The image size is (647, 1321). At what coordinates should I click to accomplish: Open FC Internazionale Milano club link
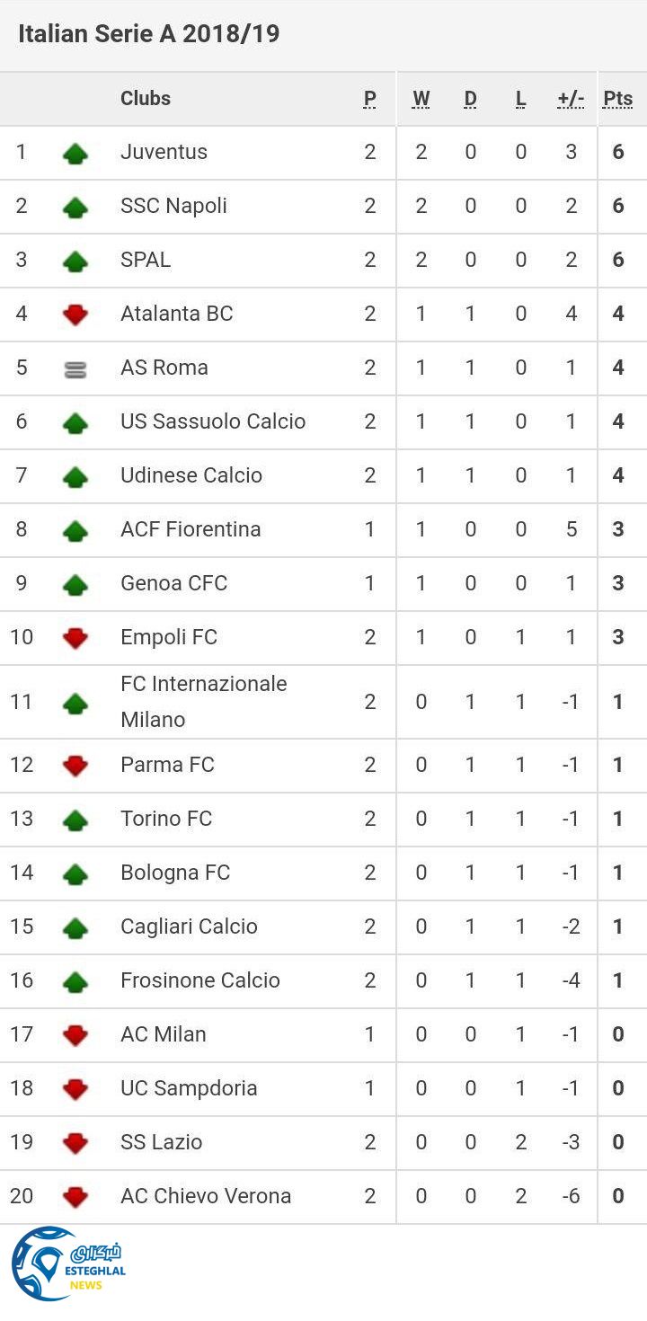click(x=203, y=701)
